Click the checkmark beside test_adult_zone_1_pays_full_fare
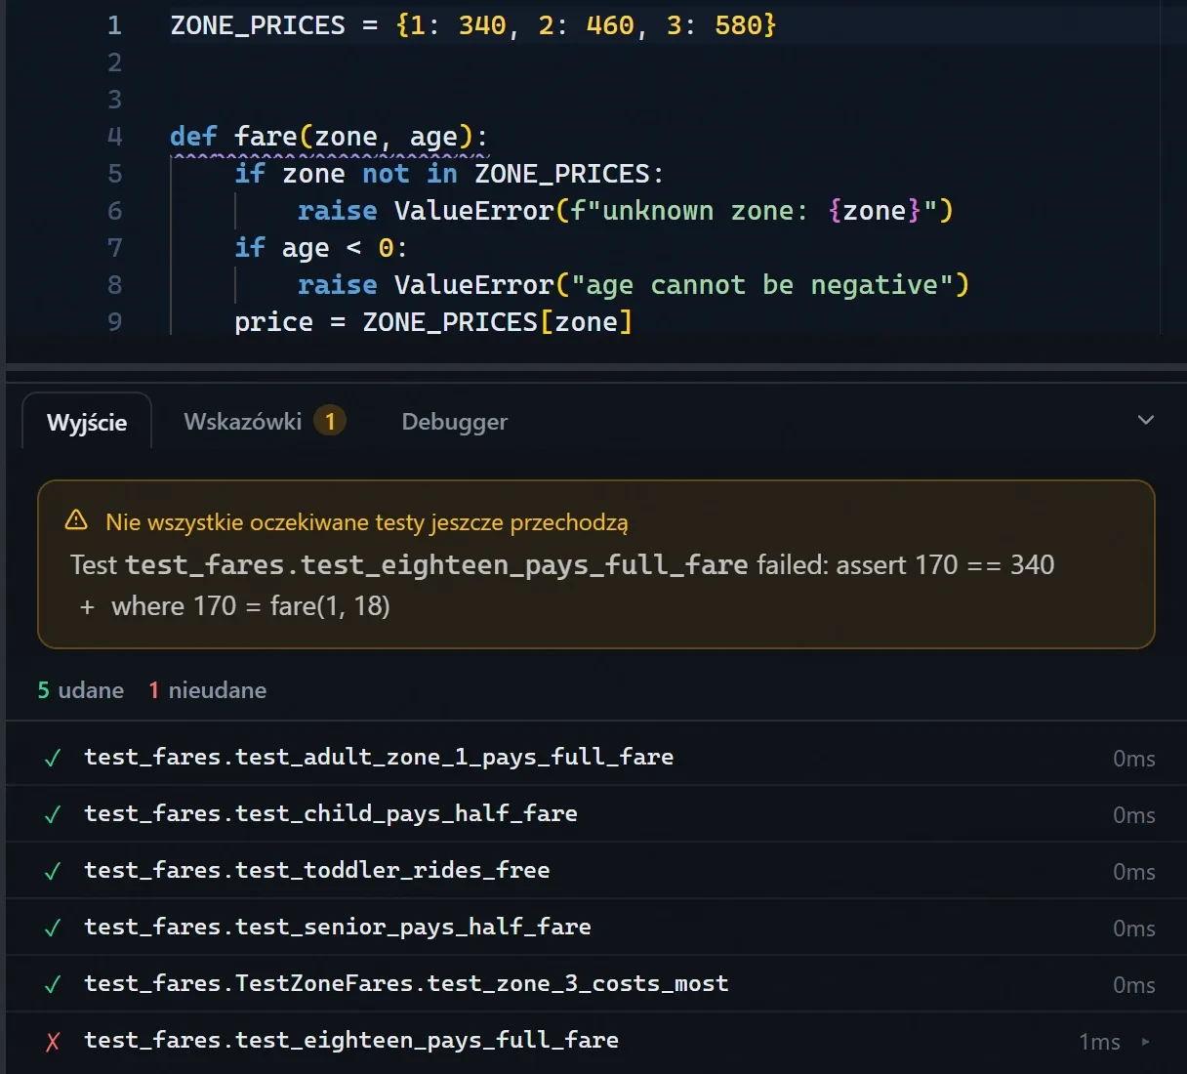The image size is (1187, 1074). click(x=53, y=758)
